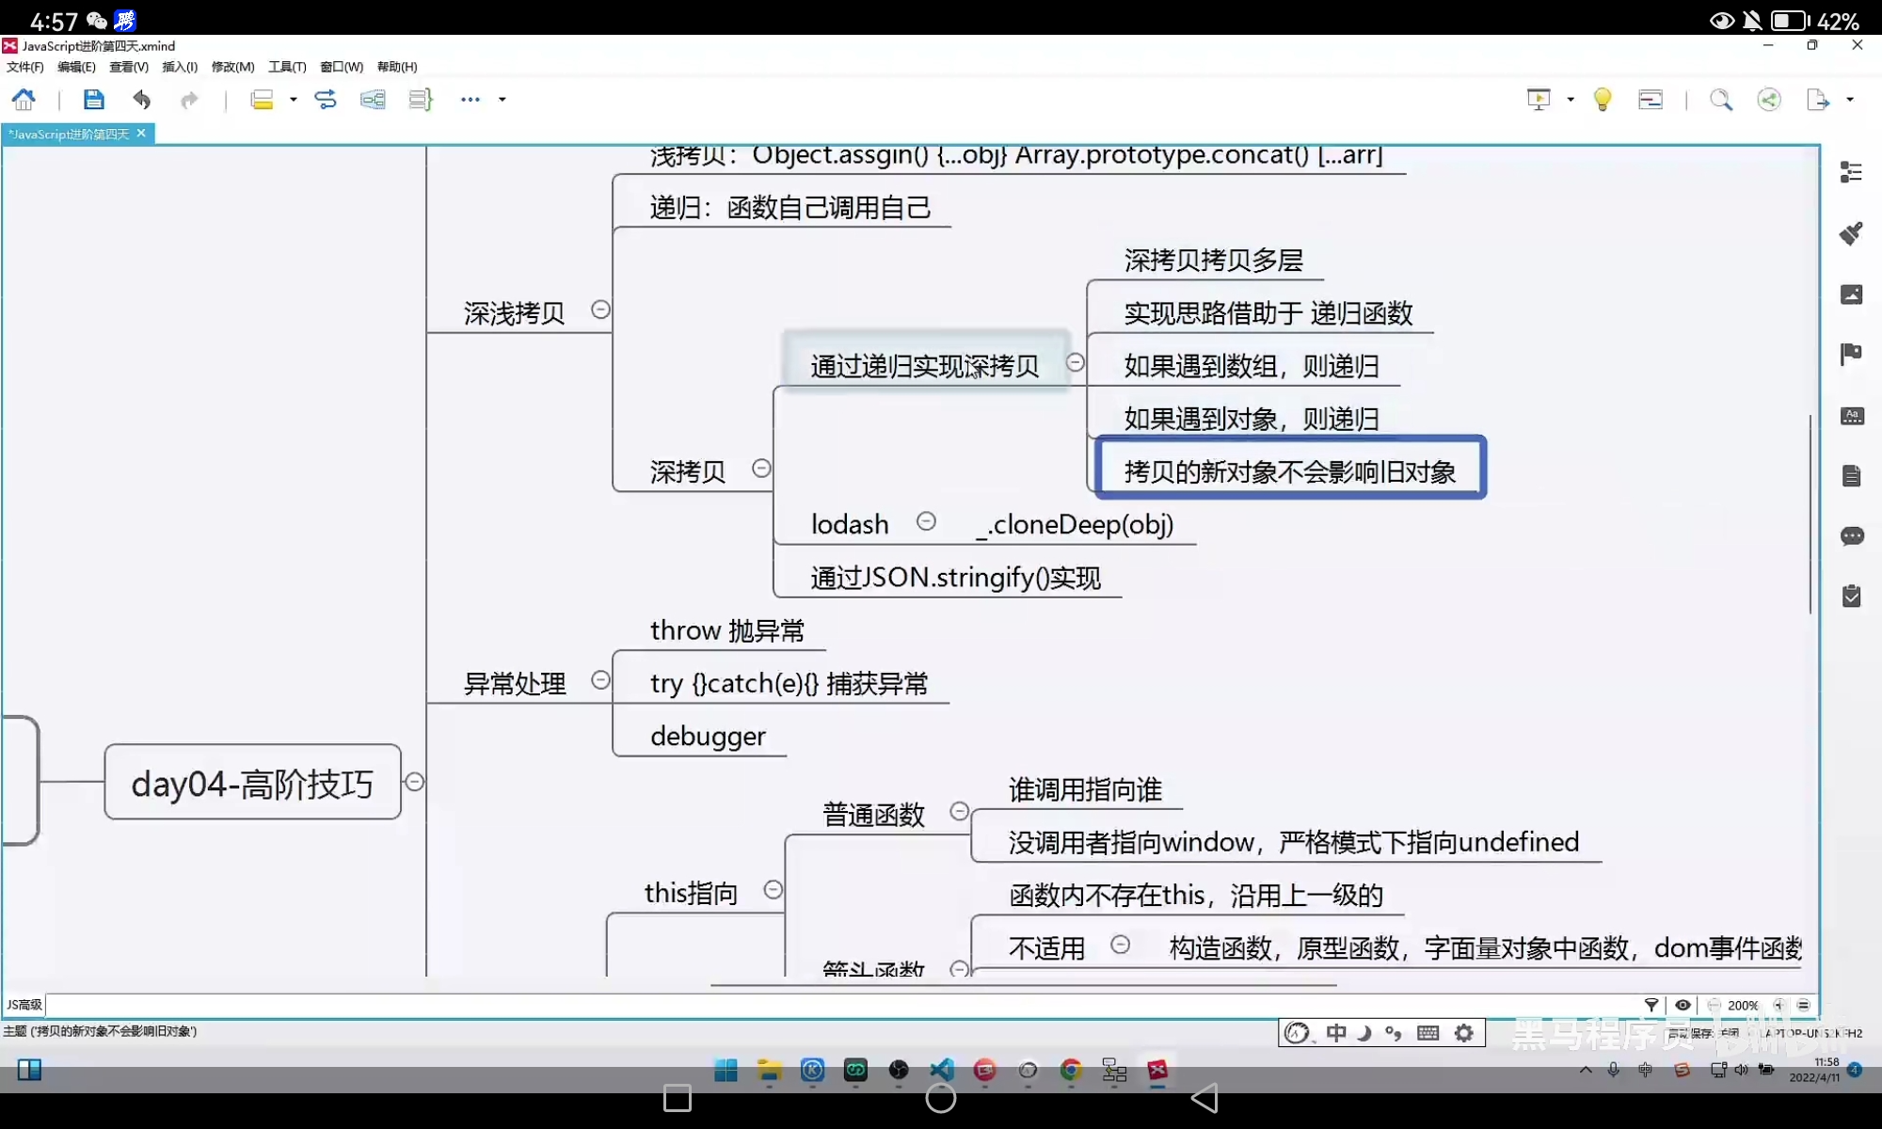Open the Comments speech bubble sidebar icon
Screen dimensions: 1882x1129
pos(1851,536)
